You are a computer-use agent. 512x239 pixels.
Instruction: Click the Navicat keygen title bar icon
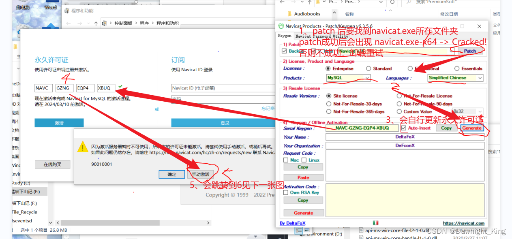281,26
